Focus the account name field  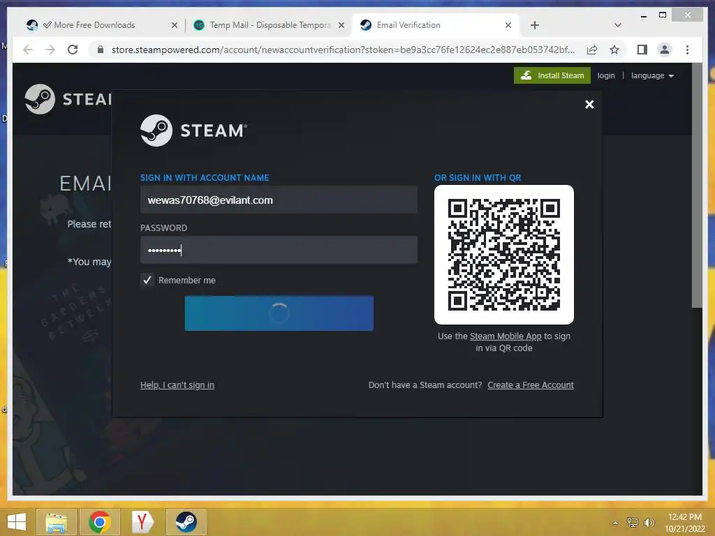pyautogui.click(x=279, y=200)
